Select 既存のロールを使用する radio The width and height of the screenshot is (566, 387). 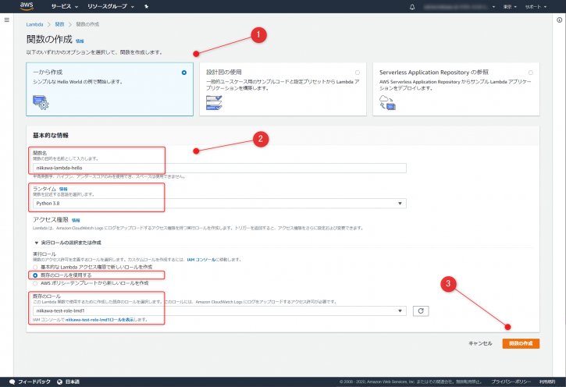[35, 275]
